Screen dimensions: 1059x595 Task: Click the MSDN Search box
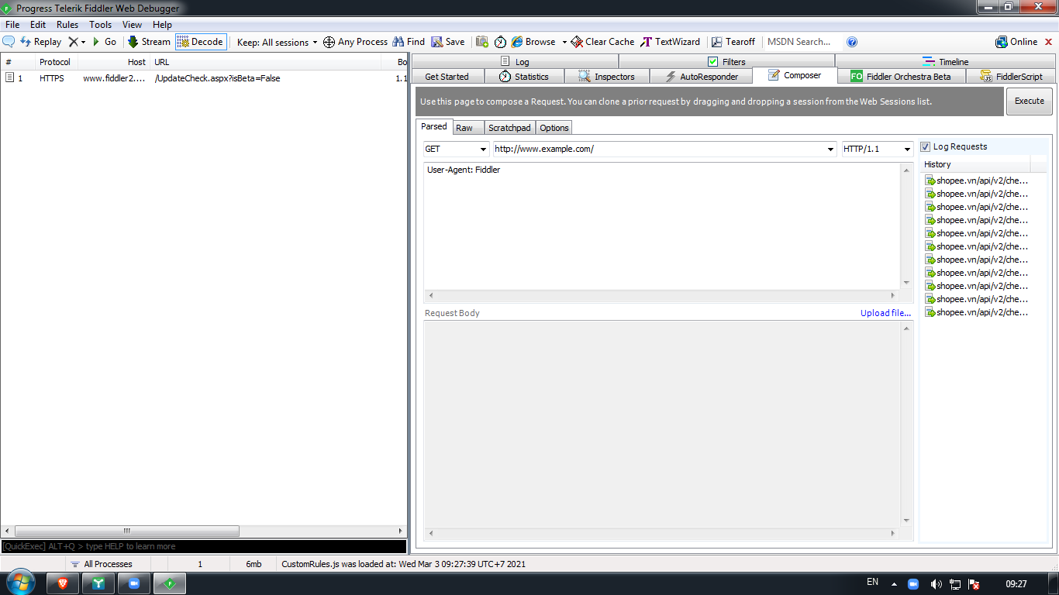click(x=802, y=42)
